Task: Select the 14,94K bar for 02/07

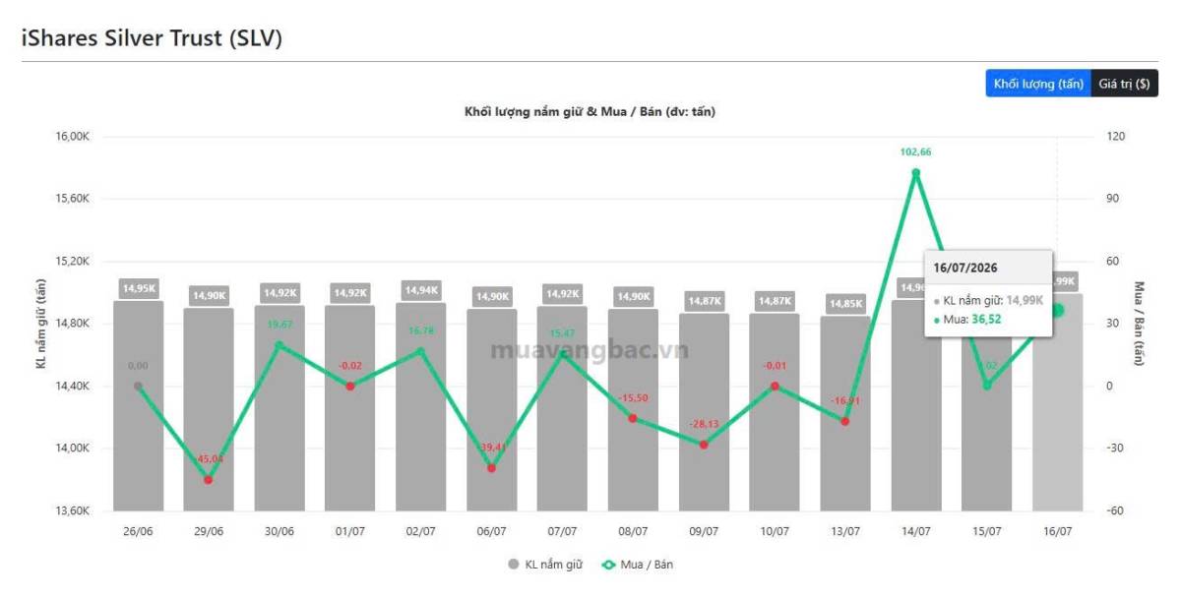Action: point(420,407)
